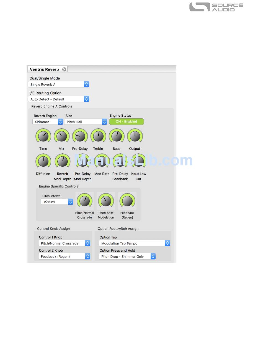Open the Control 2 Knob dropdown

coord(64,257)
